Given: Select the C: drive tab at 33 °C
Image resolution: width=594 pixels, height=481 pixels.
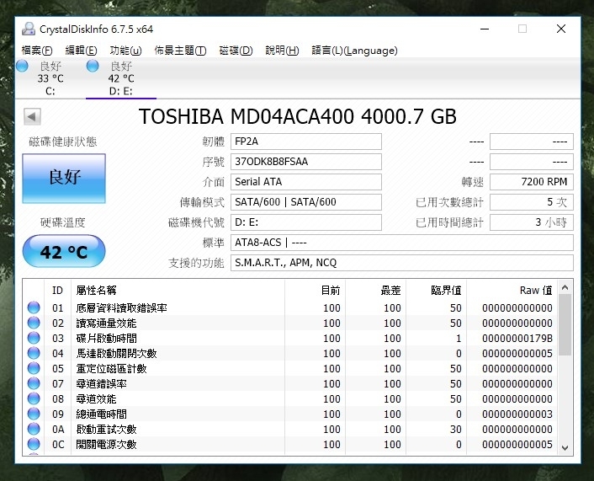Looking at the screenshot, I should tap(50, 78).
